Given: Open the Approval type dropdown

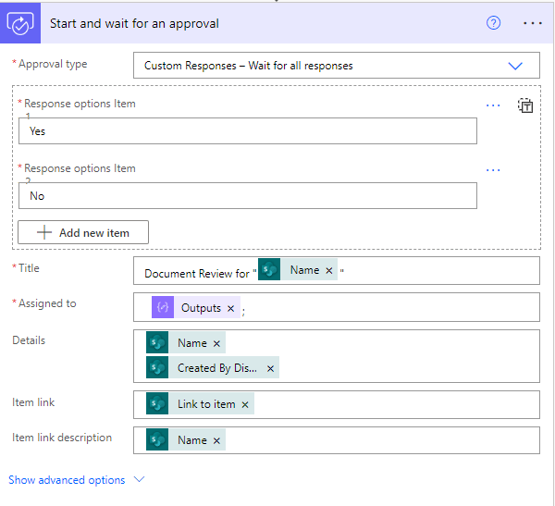Looking at the screenshot, I should [337, 66].
